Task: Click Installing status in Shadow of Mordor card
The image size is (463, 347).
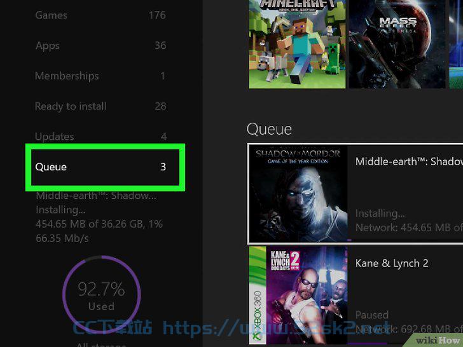Action: [380, 214]
